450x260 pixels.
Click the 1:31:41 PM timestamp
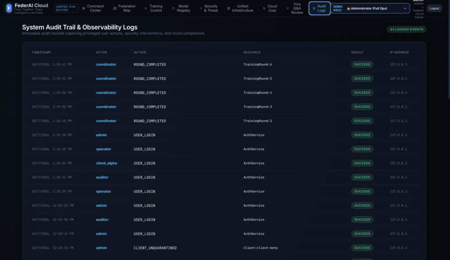click(x=52, y=64)
